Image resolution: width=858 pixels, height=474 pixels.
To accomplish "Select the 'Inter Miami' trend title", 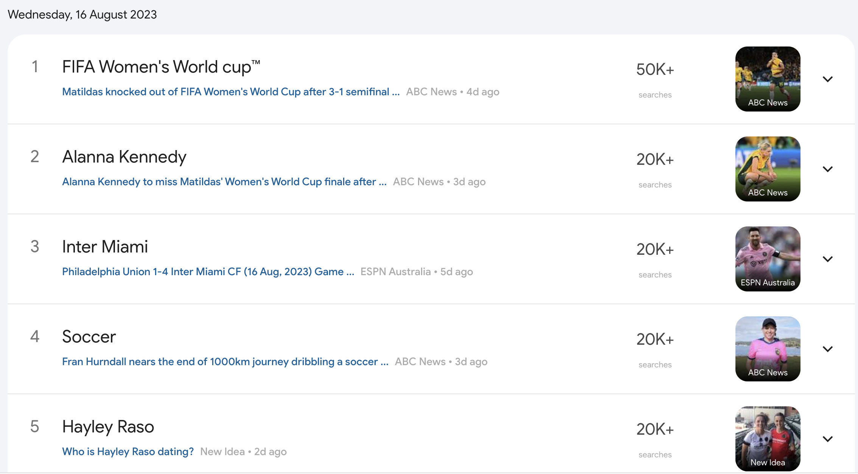I will click(x=105, y=247).
